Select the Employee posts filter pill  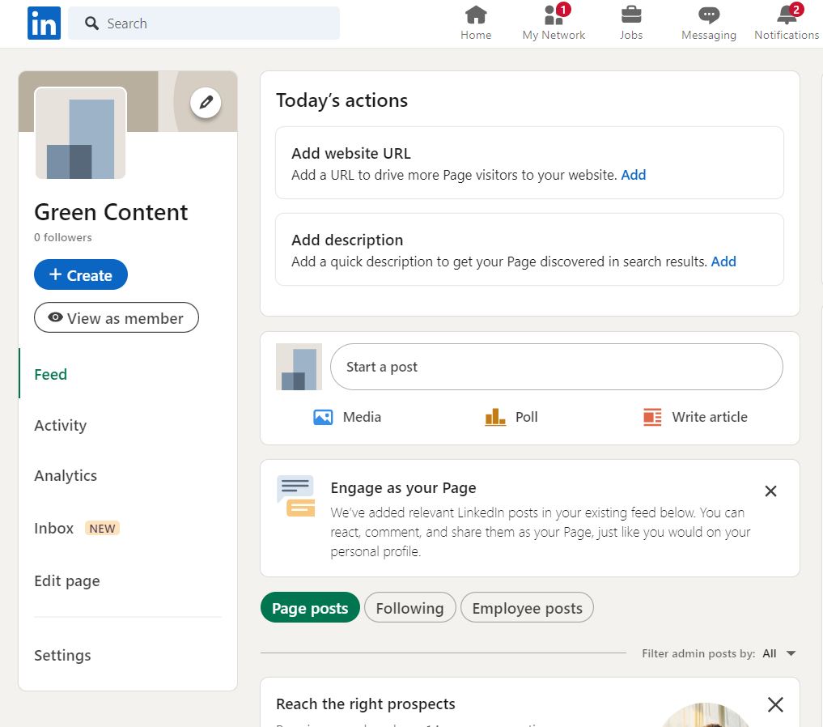coord(527,608)
